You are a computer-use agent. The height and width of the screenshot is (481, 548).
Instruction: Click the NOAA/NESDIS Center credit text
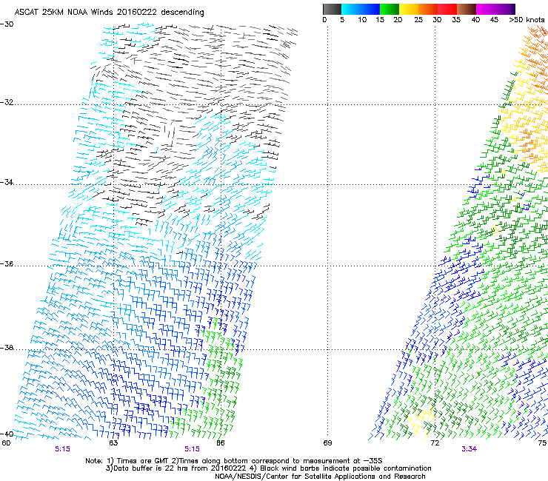click(320, 477)
